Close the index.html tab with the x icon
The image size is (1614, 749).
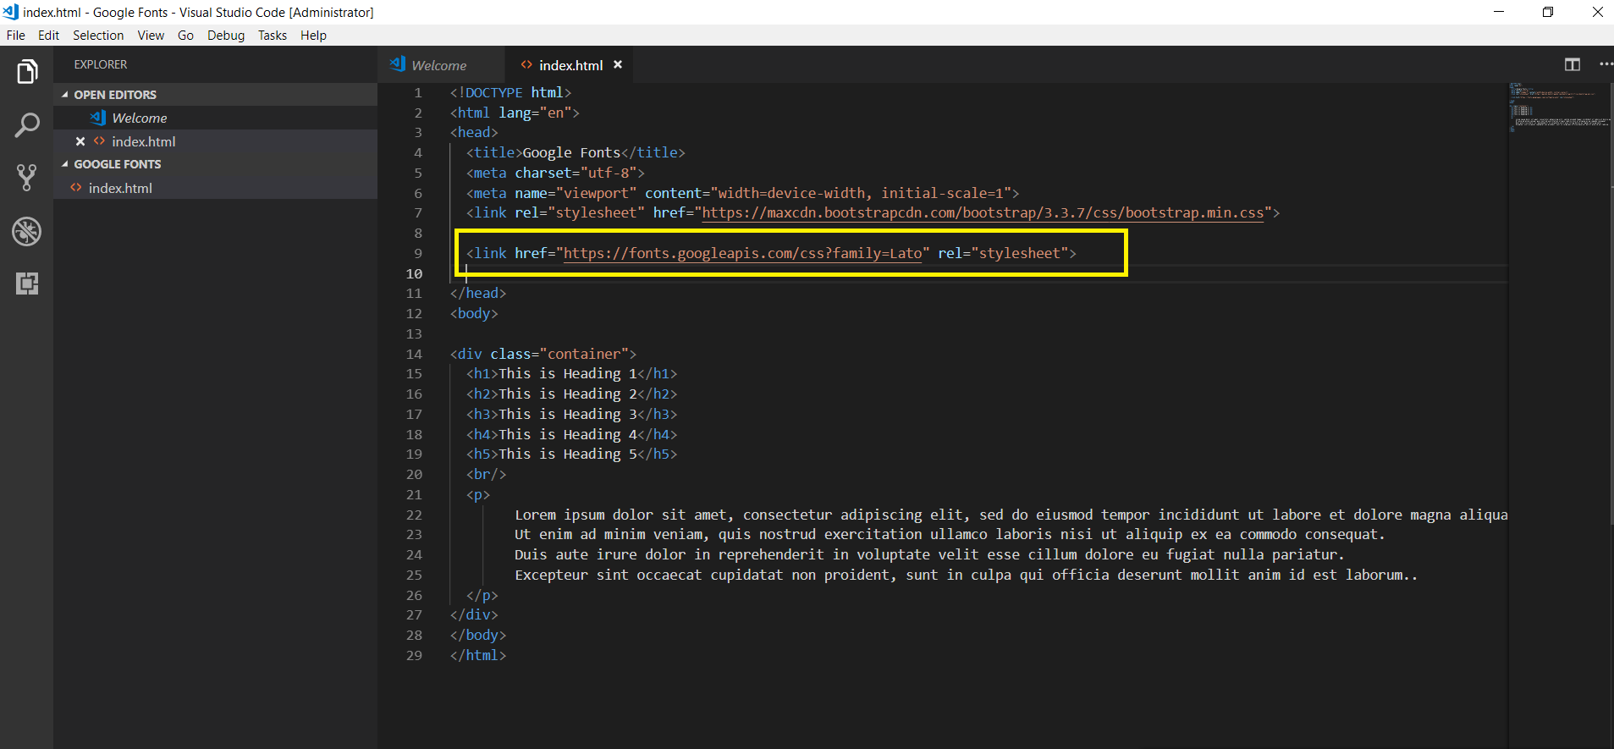618,64
